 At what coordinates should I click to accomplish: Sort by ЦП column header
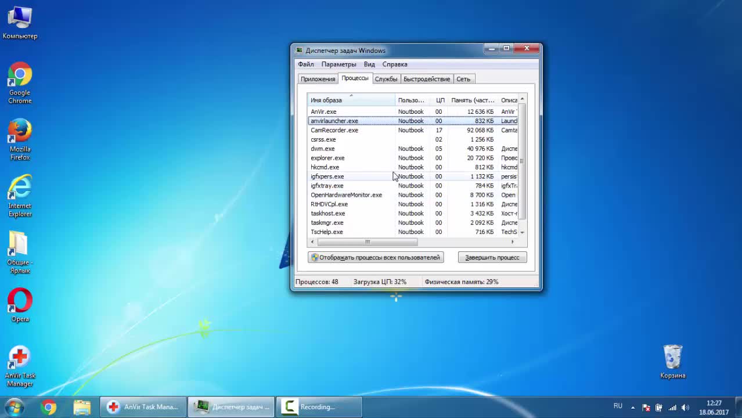440,100
